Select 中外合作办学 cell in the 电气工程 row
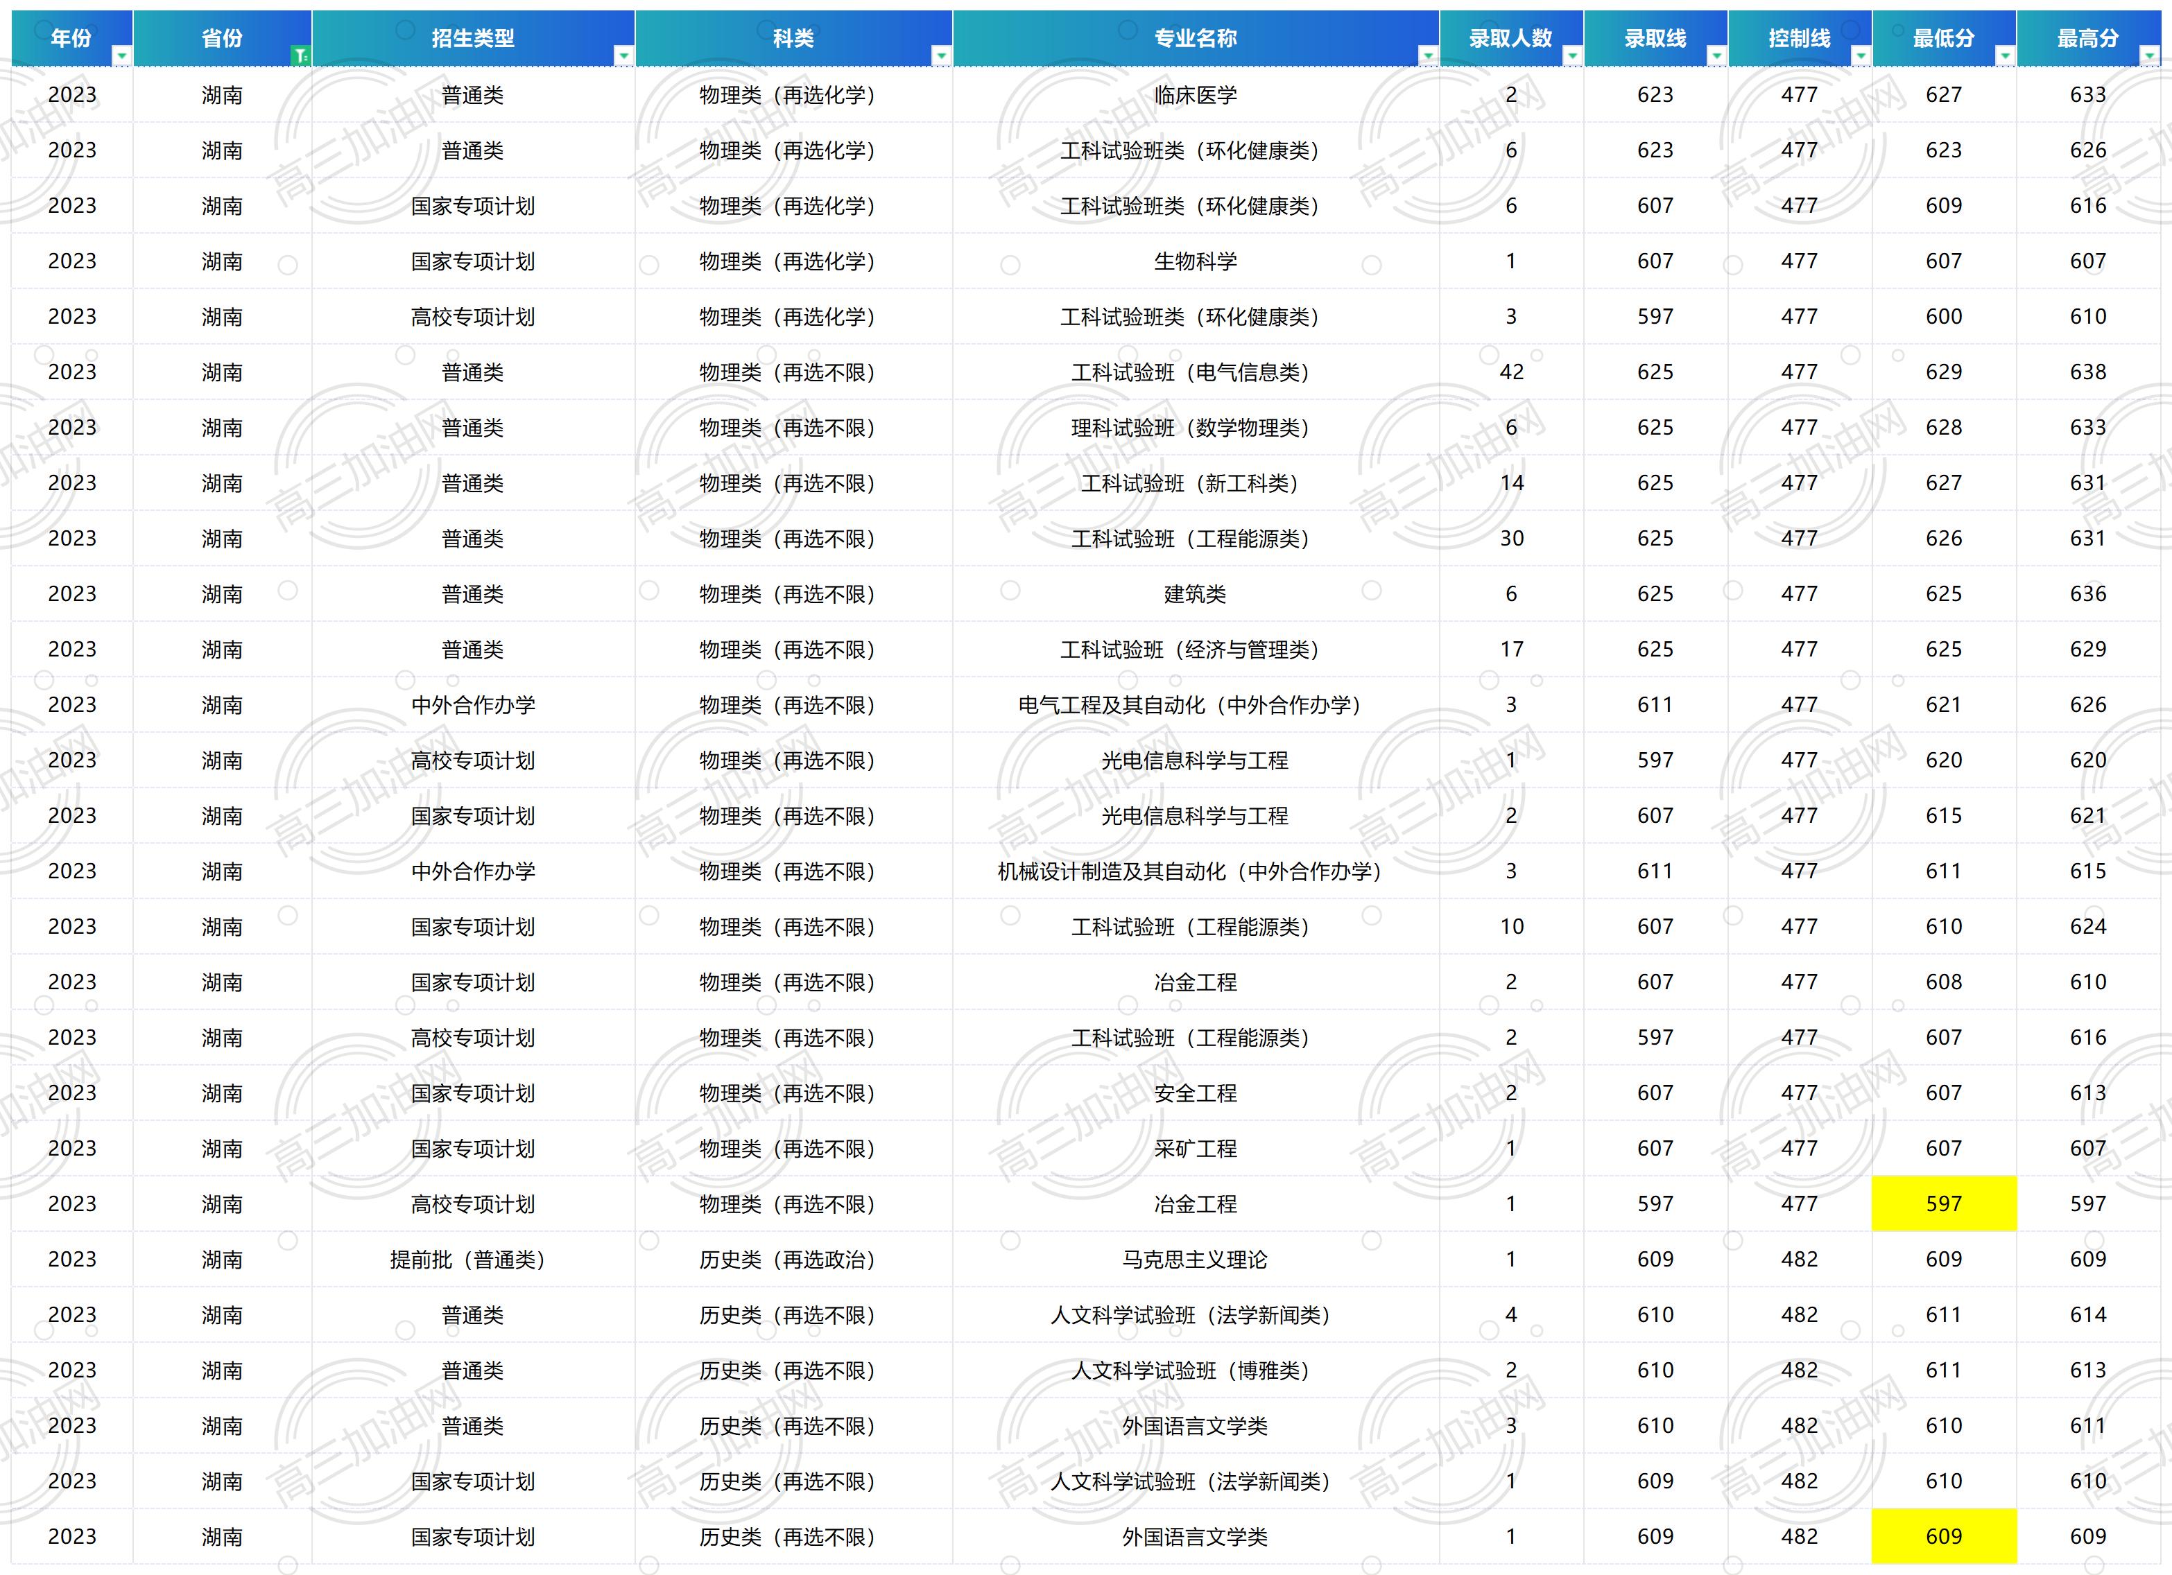This screenshot has width=2172, height=1575. [473, 706]
